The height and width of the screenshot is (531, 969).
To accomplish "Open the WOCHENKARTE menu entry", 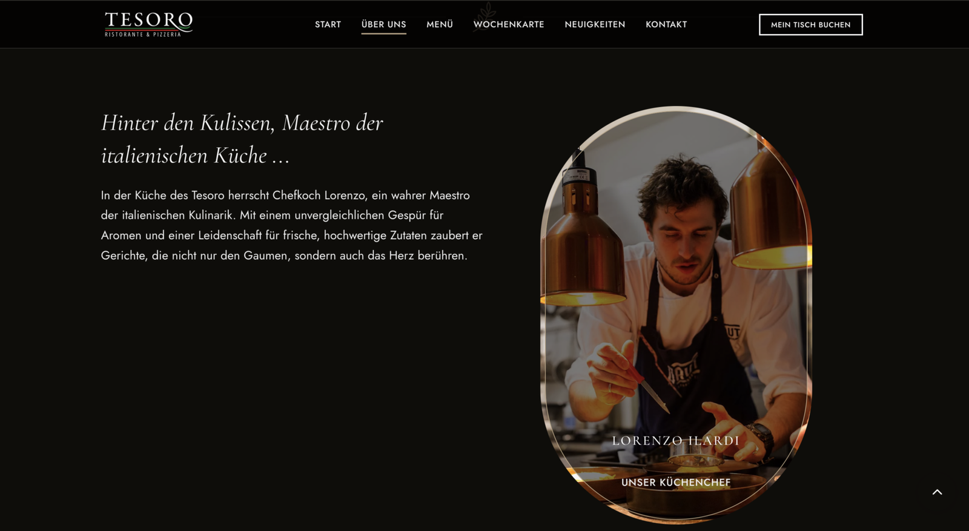I will [509, 24].
